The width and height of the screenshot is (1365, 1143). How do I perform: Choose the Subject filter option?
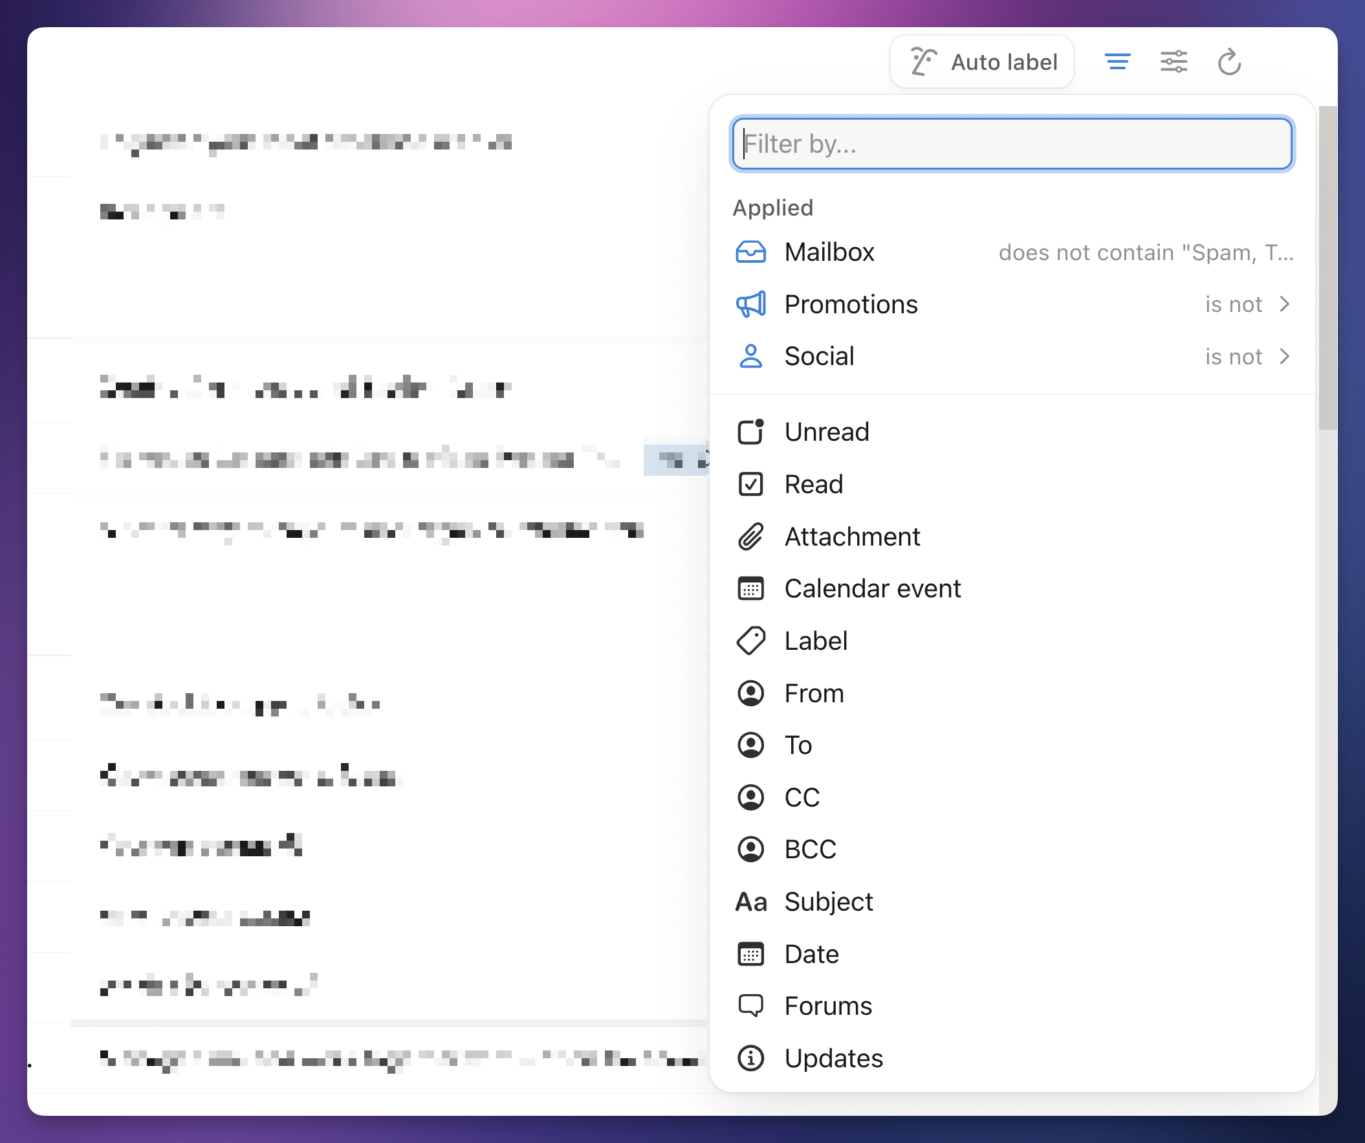(1013, 902)
